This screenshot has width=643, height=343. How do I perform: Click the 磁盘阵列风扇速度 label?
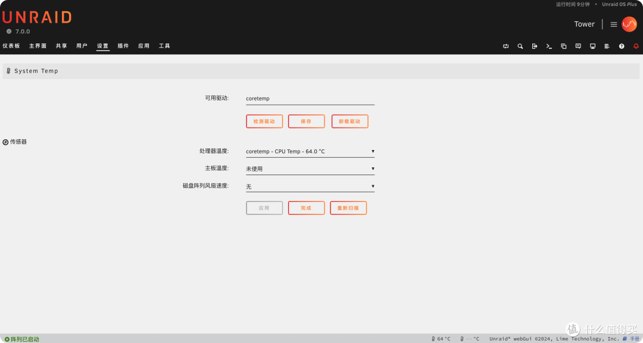pyautogui.click(x=205, y=186)
